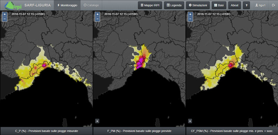This screenshot has height=135, width=278.
Task: Click the logout arrow icon
Action: click(x=273, y=5)
